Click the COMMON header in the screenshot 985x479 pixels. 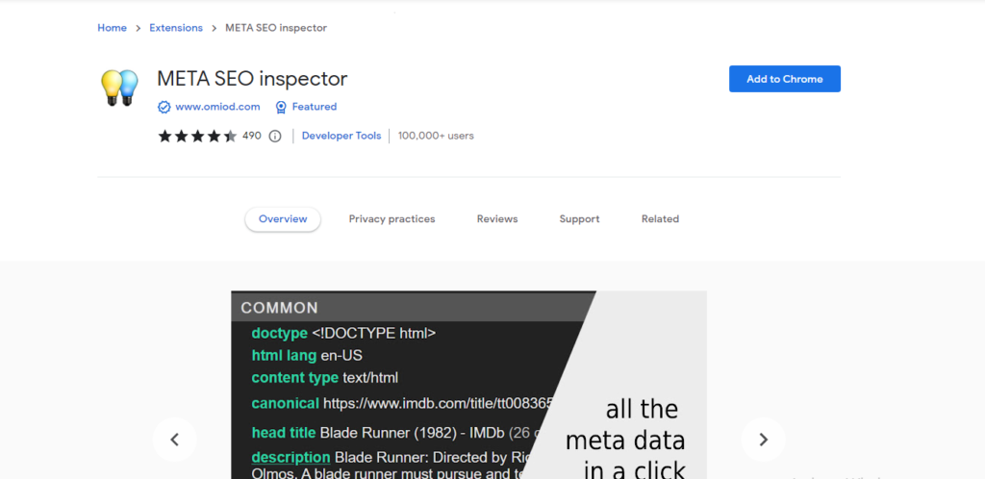[280, 308]
